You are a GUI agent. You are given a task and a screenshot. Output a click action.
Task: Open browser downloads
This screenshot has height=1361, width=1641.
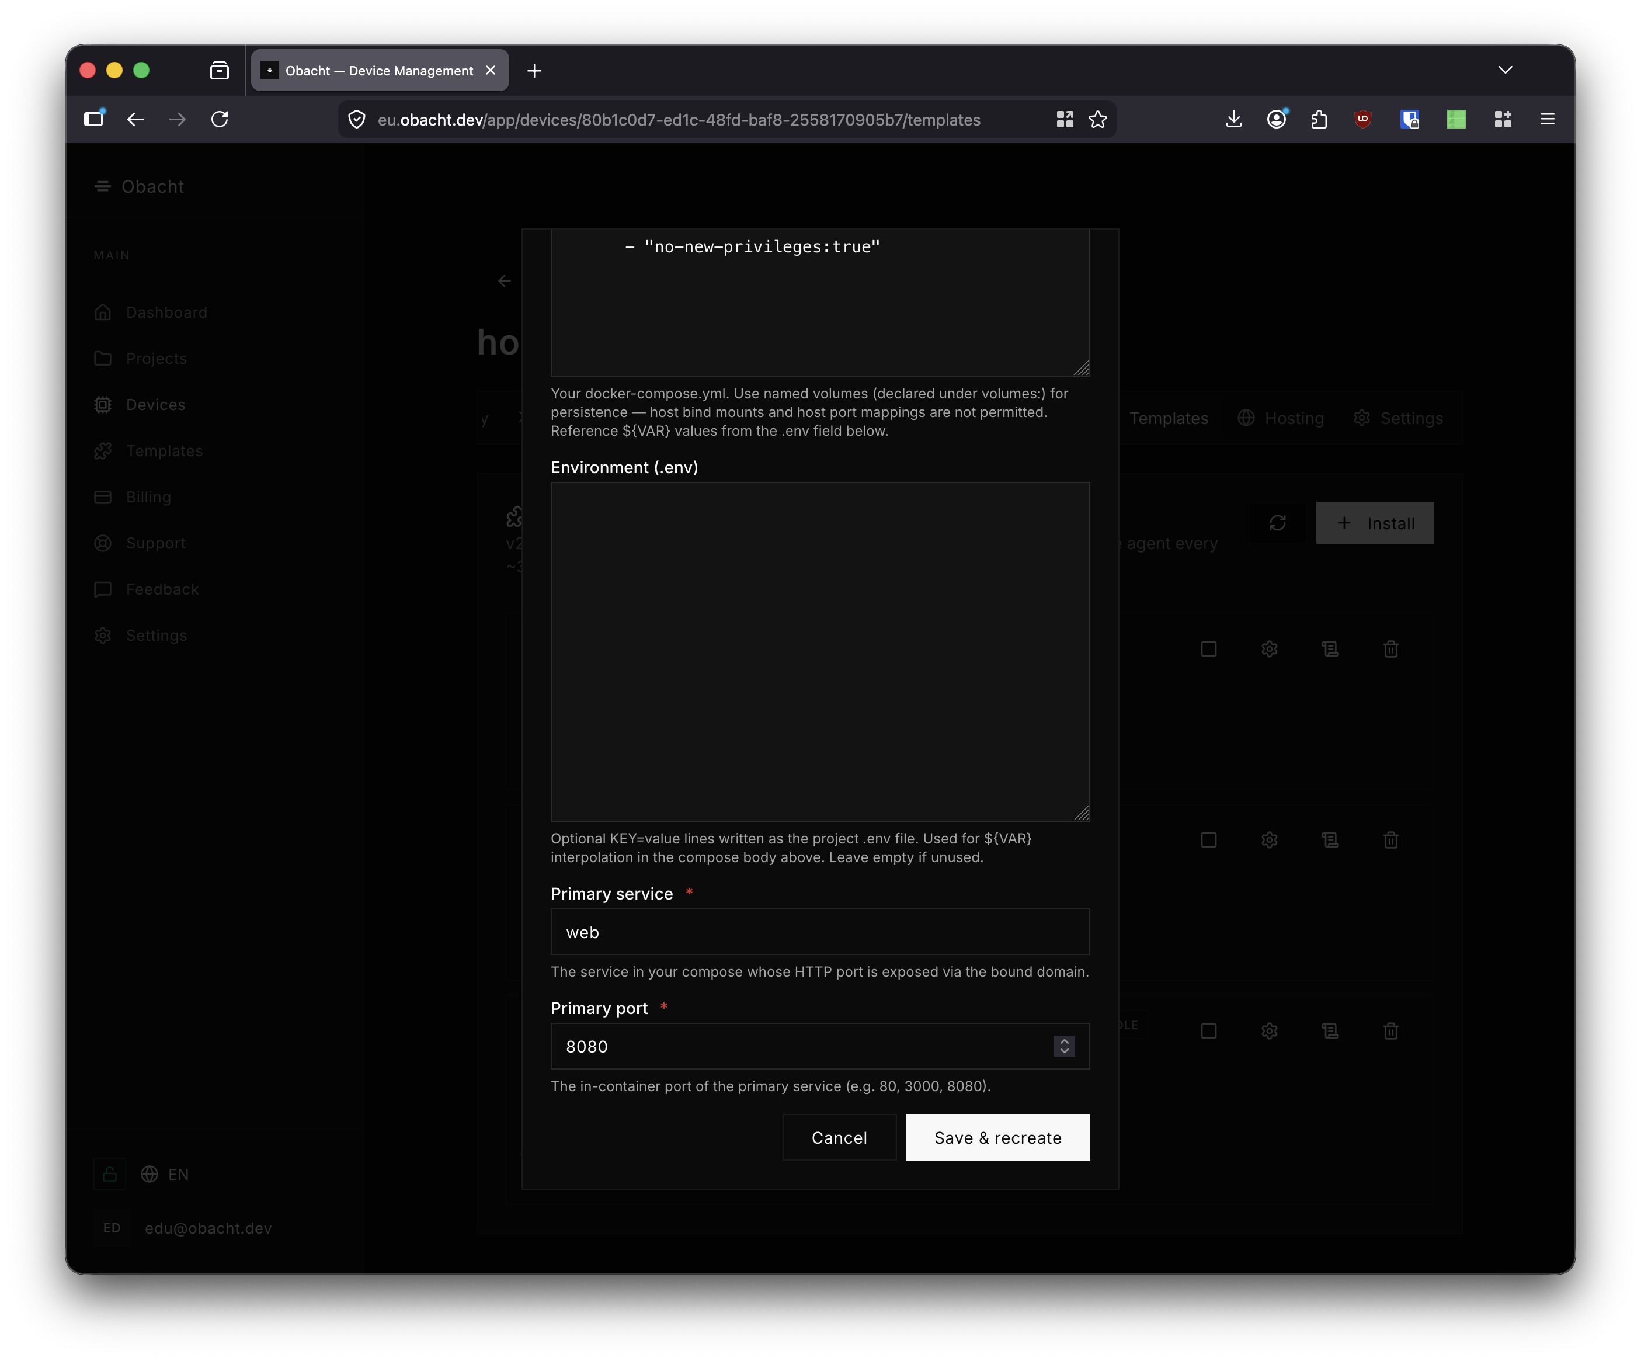(x=1234, y=119)
